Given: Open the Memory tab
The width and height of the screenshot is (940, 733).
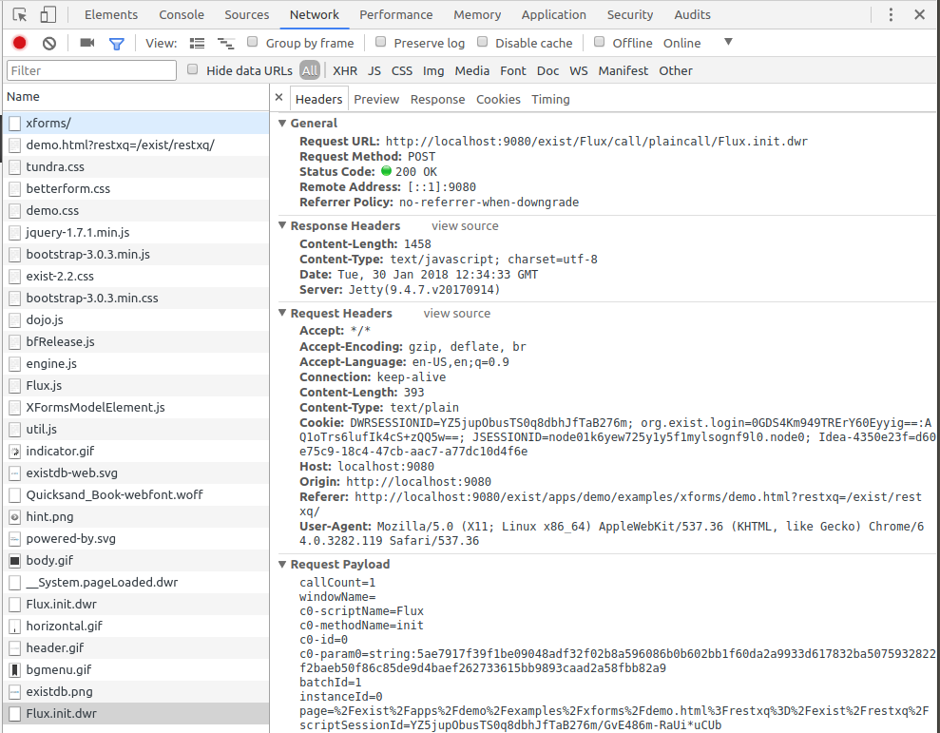Looking at the screenshot, I should [x=477, y=14].
